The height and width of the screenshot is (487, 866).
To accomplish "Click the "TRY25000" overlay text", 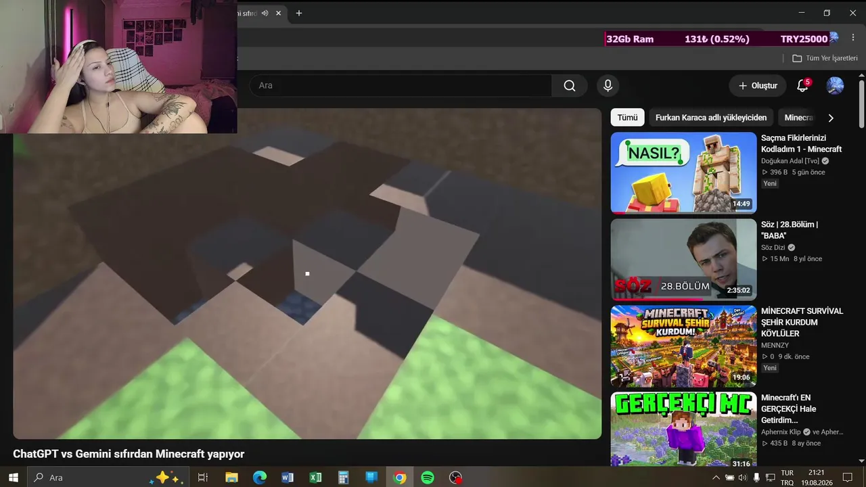I will click(x=804, y=39).
